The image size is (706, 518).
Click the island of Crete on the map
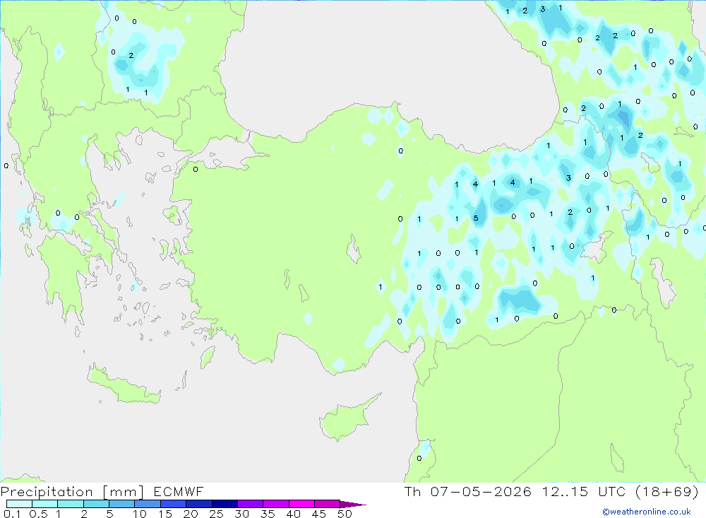point(124,386)
